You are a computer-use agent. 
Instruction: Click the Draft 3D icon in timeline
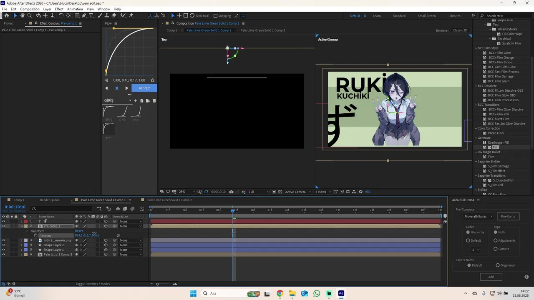tap(108, 208)
